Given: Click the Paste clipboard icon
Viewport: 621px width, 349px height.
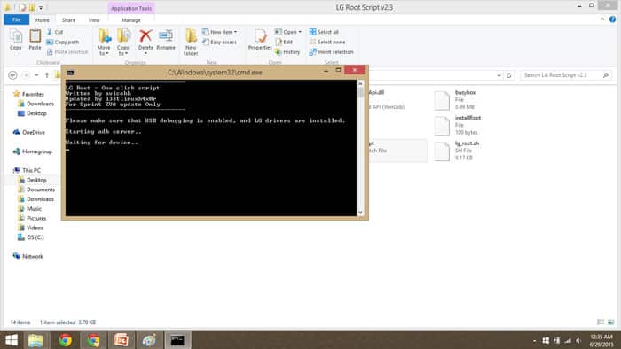Looking at the screenshot, I should [35, 40].
